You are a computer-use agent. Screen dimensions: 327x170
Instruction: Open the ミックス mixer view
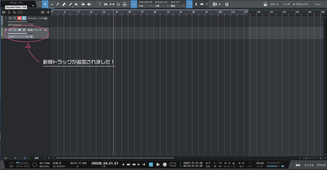pyautogui.click(x=309, y=165)
